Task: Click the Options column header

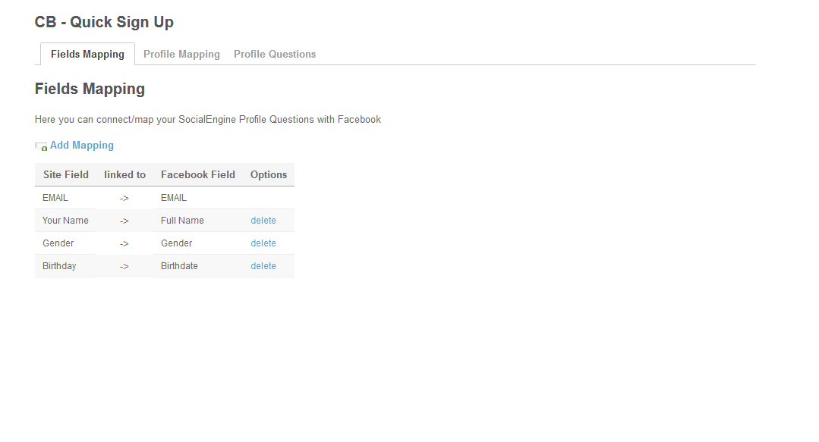Action: click(269, 174)
